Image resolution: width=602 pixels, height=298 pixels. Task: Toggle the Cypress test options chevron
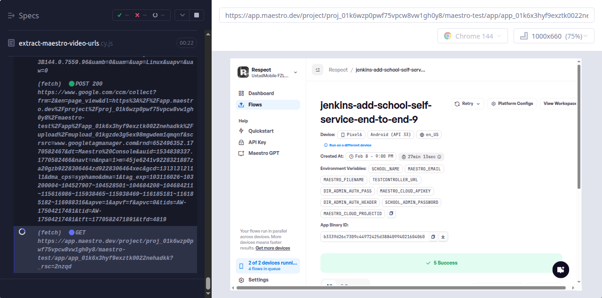tap(182, 15)
